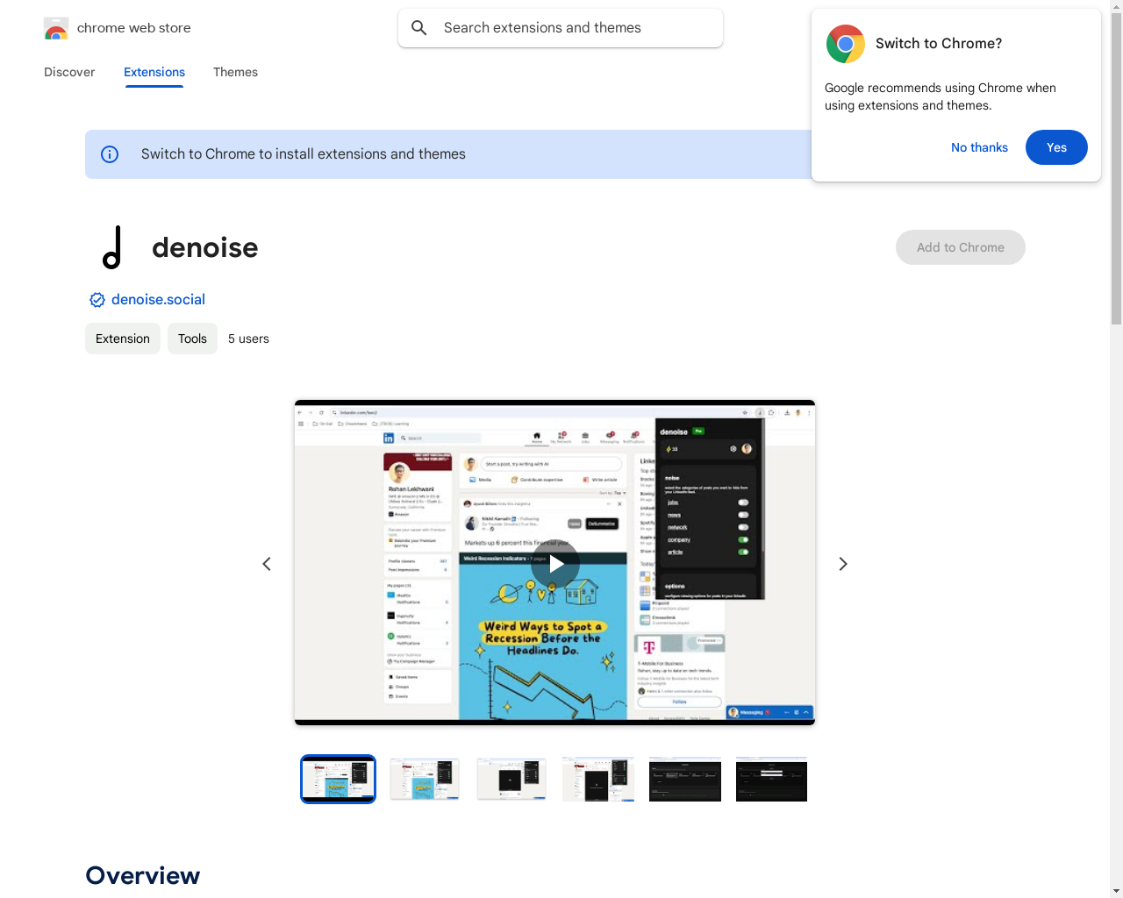
Task: Click the denoise extension note logo
Action: [x=111, y=247]
